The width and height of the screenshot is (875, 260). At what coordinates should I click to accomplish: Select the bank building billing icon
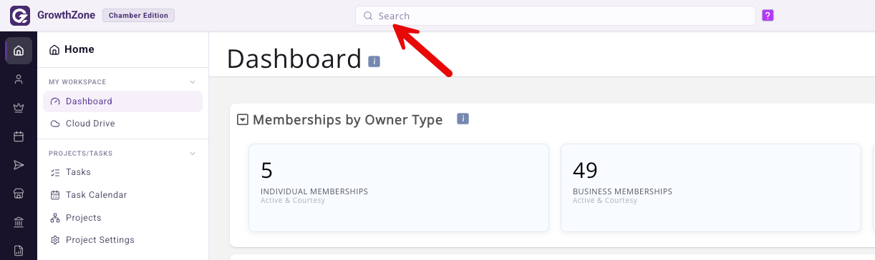(19, 222)
